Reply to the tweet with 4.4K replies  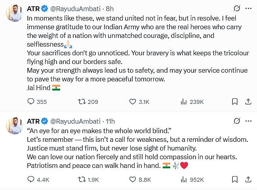pos(31,179)
